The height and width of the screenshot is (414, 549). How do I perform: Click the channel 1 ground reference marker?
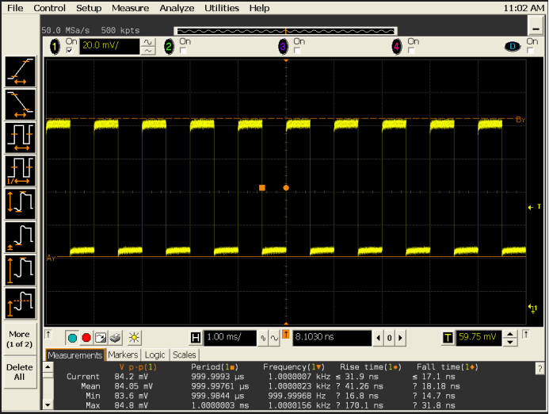click(x=532, y=309)
